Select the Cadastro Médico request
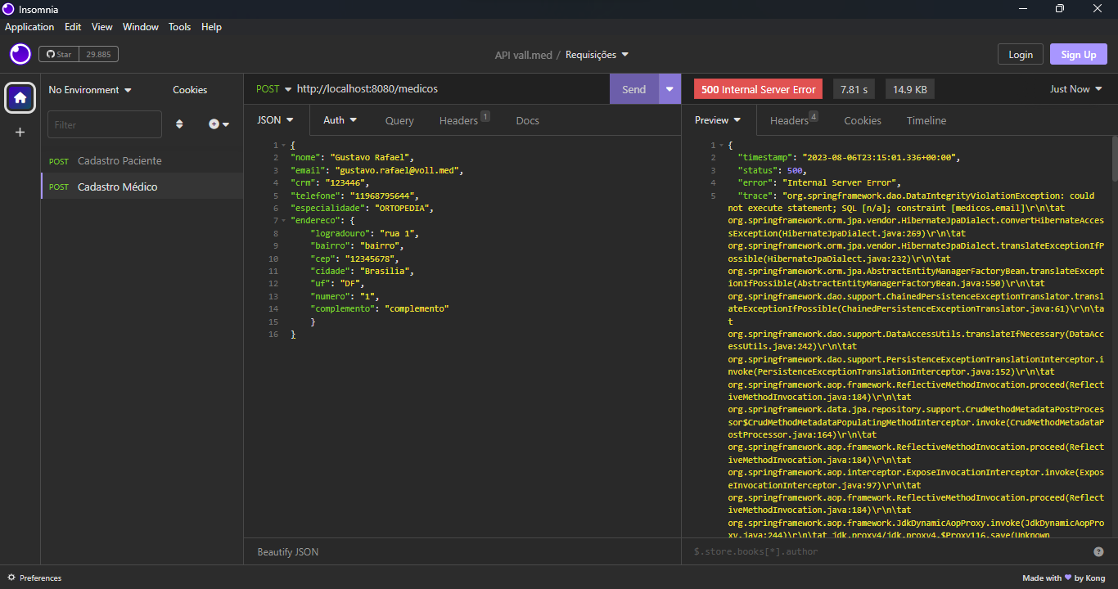 click(x=142, y=187)
